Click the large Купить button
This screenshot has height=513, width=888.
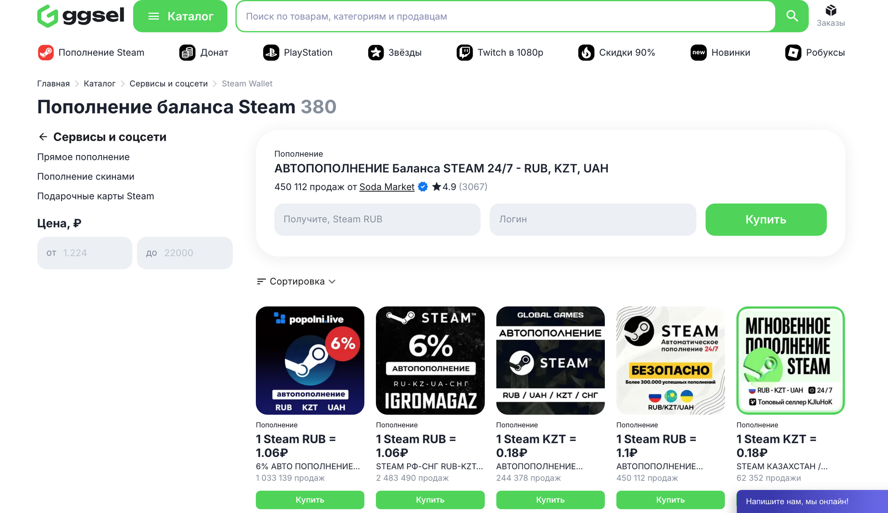click(766, 219)
